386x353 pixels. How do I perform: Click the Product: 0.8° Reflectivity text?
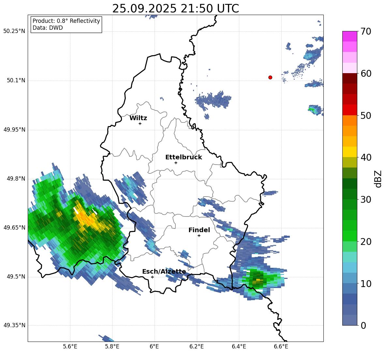coord(66,21)
